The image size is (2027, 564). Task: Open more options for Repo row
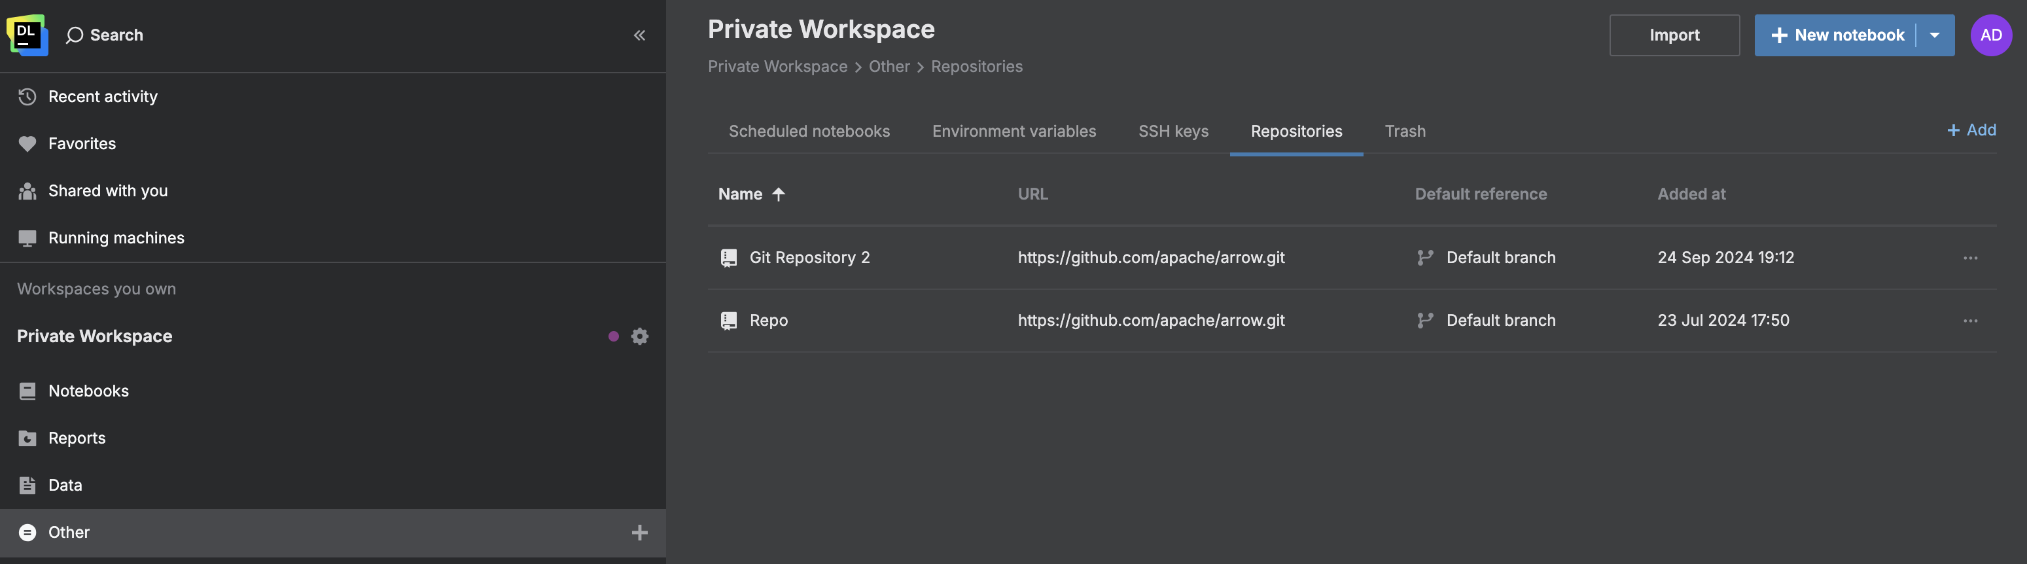(1969, 321)
